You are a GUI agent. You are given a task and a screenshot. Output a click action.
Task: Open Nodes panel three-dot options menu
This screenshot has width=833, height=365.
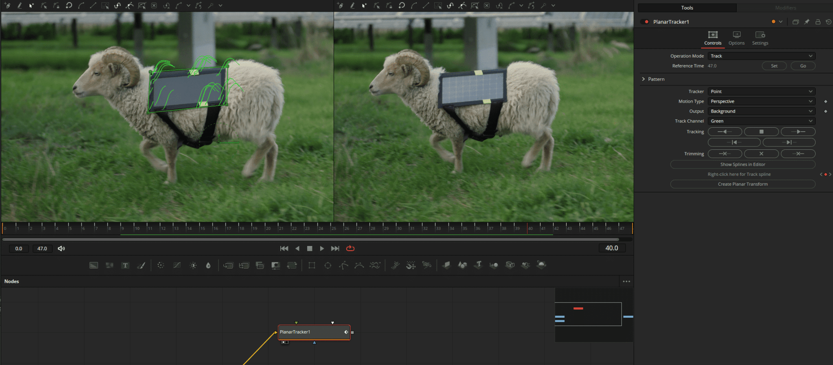click(x=626, y=281)
